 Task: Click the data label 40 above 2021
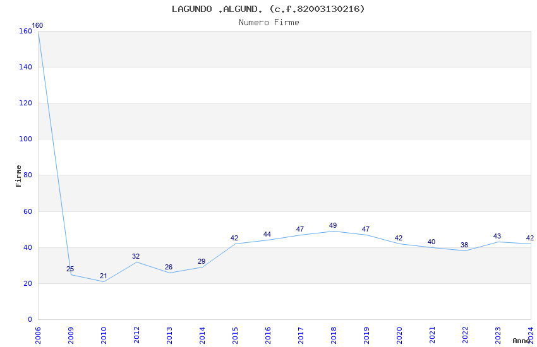(431, 242)
